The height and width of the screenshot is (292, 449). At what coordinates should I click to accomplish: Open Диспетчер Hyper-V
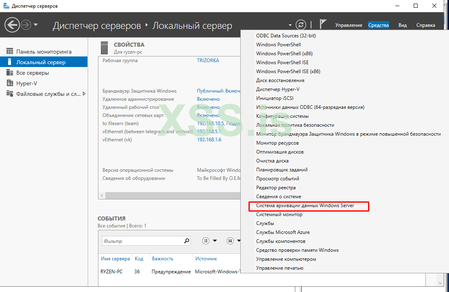click(x=278, y=89)
